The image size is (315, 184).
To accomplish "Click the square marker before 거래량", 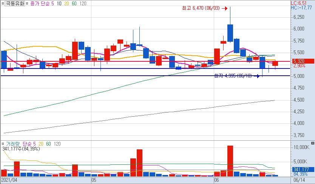I will 3,144.
